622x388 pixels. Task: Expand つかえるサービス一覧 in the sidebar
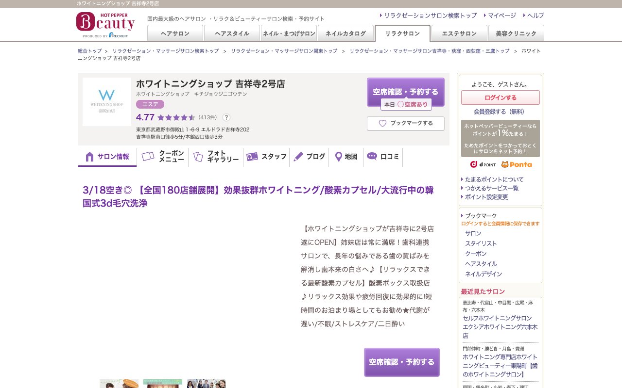492,188
